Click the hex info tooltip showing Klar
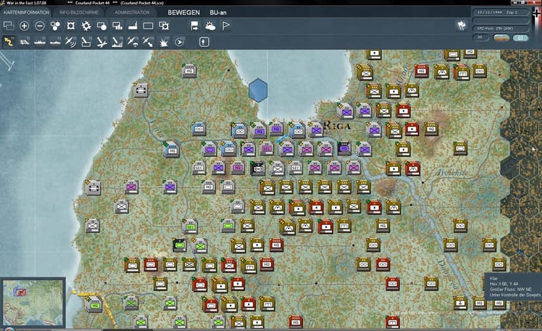The height and width of the screenshot is (331, 542). pyautogui.click(x=513, y=287)
